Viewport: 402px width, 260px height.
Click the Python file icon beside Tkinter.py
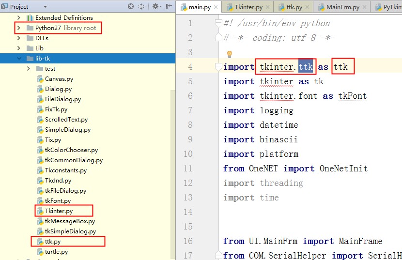[40, 211]
